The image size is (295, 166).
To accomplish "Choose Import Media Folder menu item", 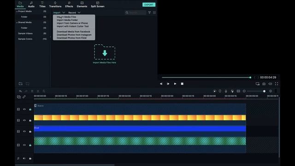I will click(x=67, y=20).
